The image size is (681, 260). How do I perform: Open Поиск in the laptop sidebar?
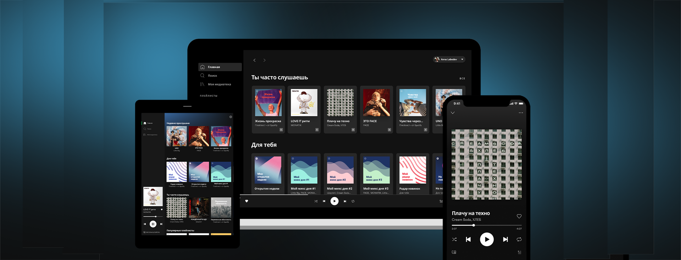pyautogui.click(x=212, y=76)
